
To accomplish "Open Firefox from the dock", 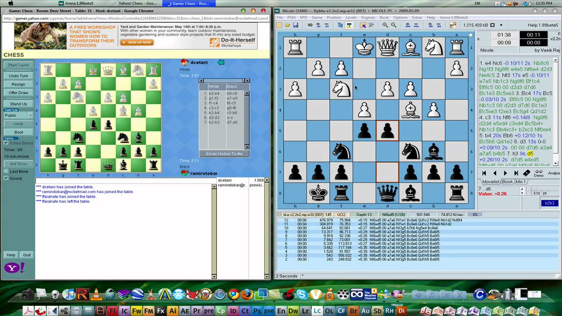I will point(247,294).
